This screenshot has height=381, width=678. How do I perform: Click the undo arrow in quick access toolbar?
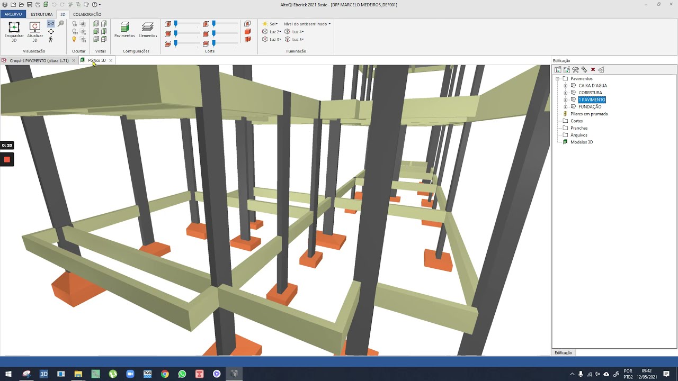click(54, 4)
